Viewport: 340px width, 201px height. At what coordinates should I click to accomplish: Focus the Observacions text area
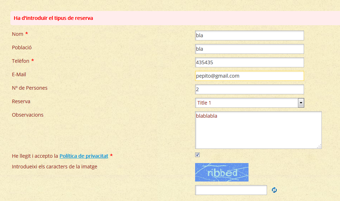pos(258,130)
